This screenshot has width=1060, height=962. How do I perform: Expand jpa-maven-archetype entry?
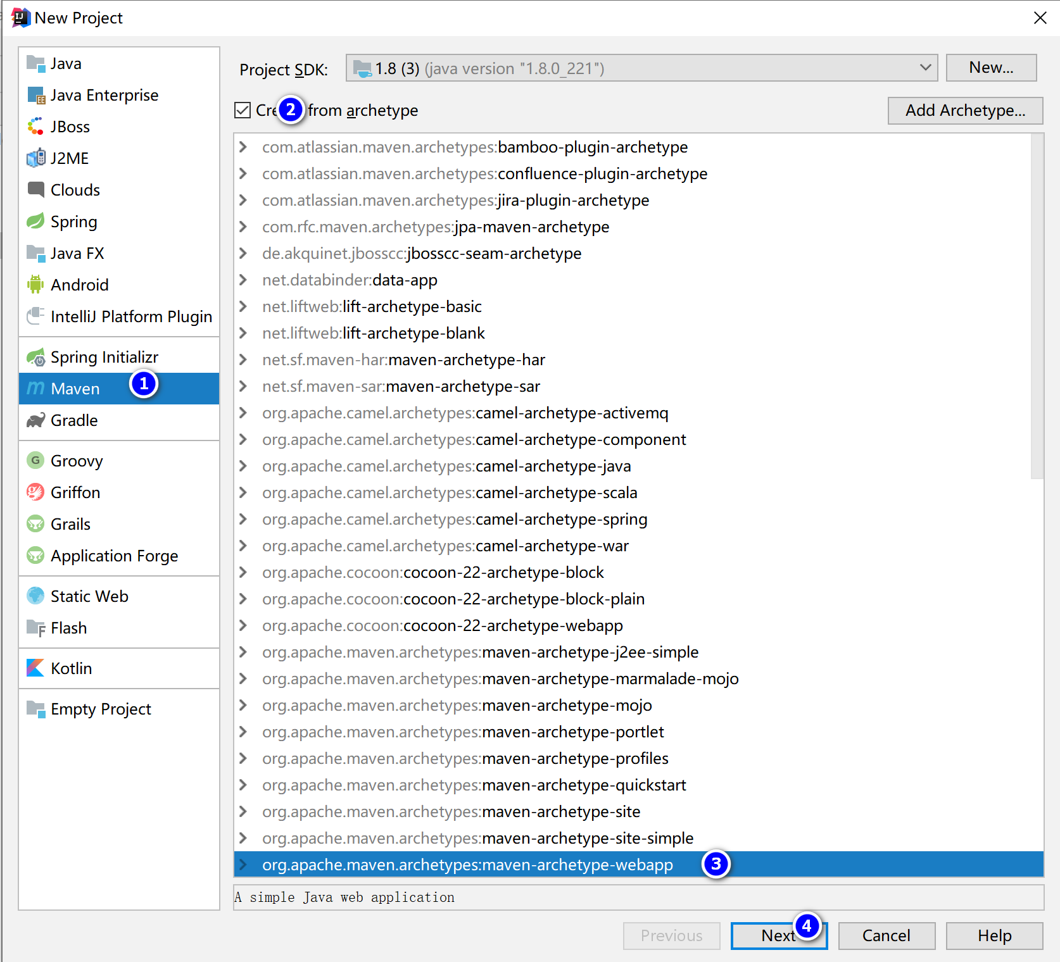tap(243, 227)
